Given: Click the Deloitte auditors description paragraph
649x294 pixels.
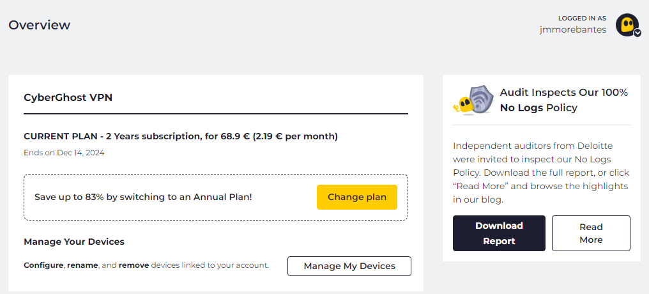Looking at the screenshot, I should 541,173.
